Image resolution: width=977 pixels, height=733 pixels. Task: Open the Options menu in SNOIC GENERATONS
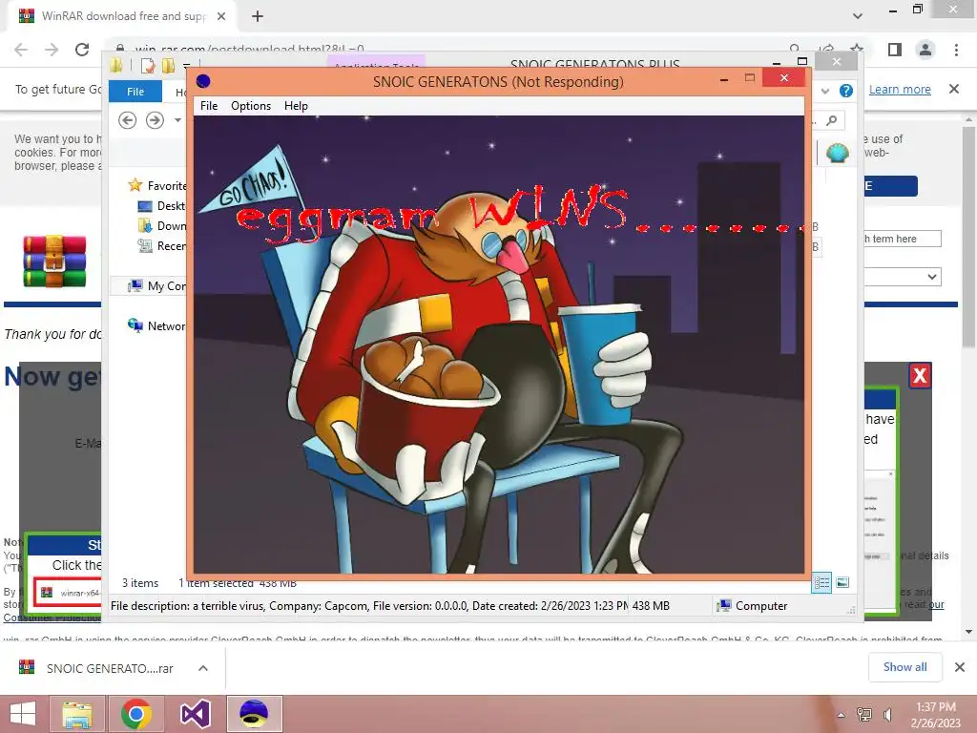click(251, 106)
